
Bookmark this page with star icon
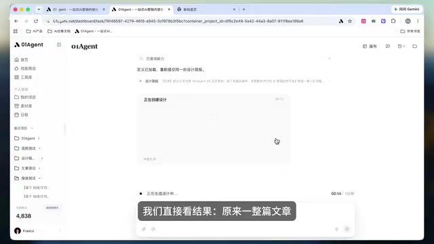click(x=350, y=21)
